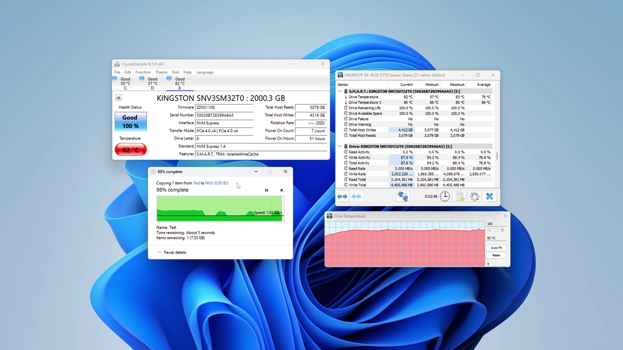Click HWiNFO sensor list vertical scrollbar
The height and width of the screenshot is (350, 623).
coord(497,156)
